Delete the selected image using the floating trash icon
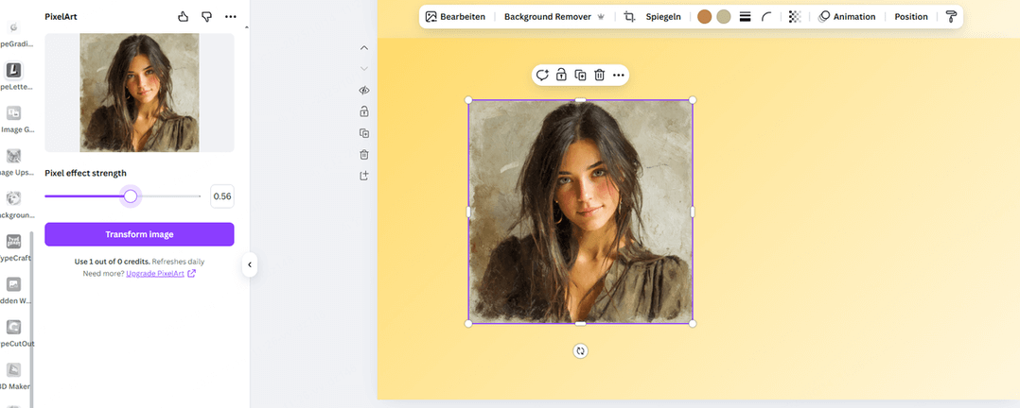Image resolution: width=1020 pixels, height=408 pixels. (x=599, y=76)
